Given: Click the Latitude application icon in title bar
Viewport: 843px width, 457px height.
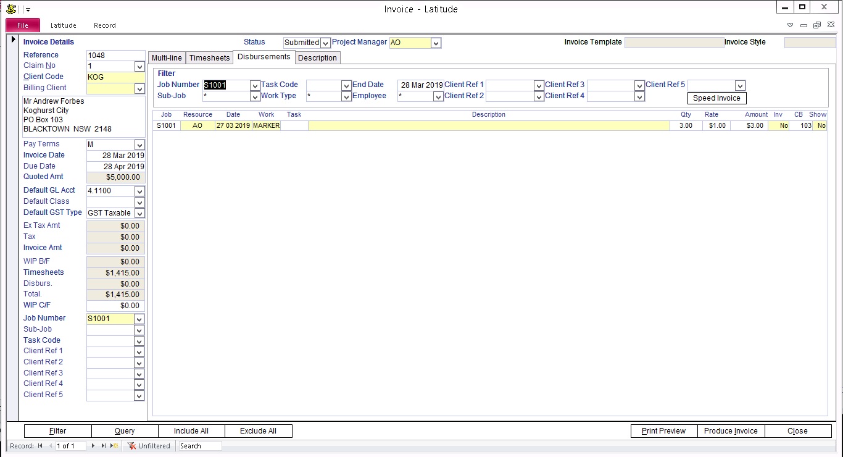Looking at the screenshot, I should 10,9.
